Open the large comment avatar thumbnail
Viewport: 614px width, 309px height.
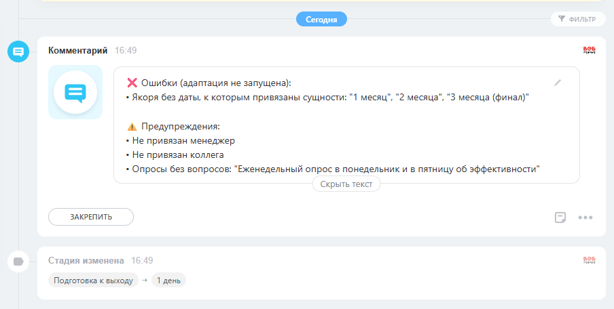(x=75, y=92)
